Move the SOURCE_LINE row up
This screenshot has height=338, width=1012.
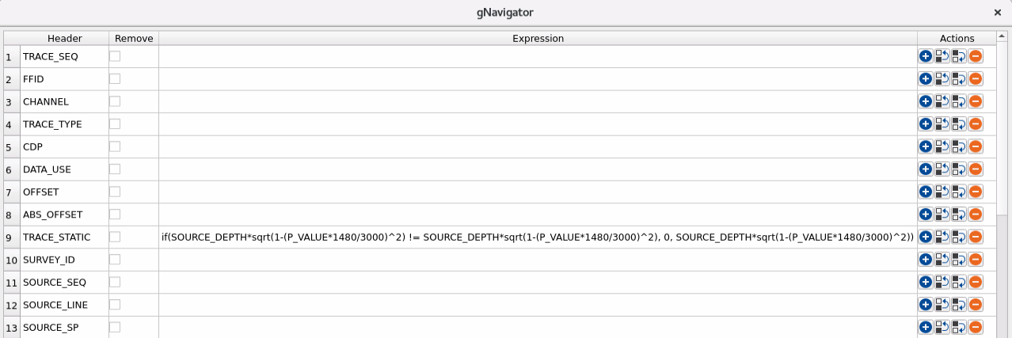tap(942, 305)
